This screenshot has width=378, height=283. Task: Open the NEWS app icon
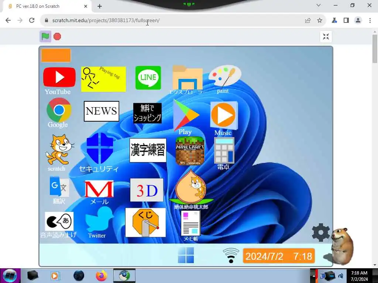pyautogui.click(x=102, y=111)
